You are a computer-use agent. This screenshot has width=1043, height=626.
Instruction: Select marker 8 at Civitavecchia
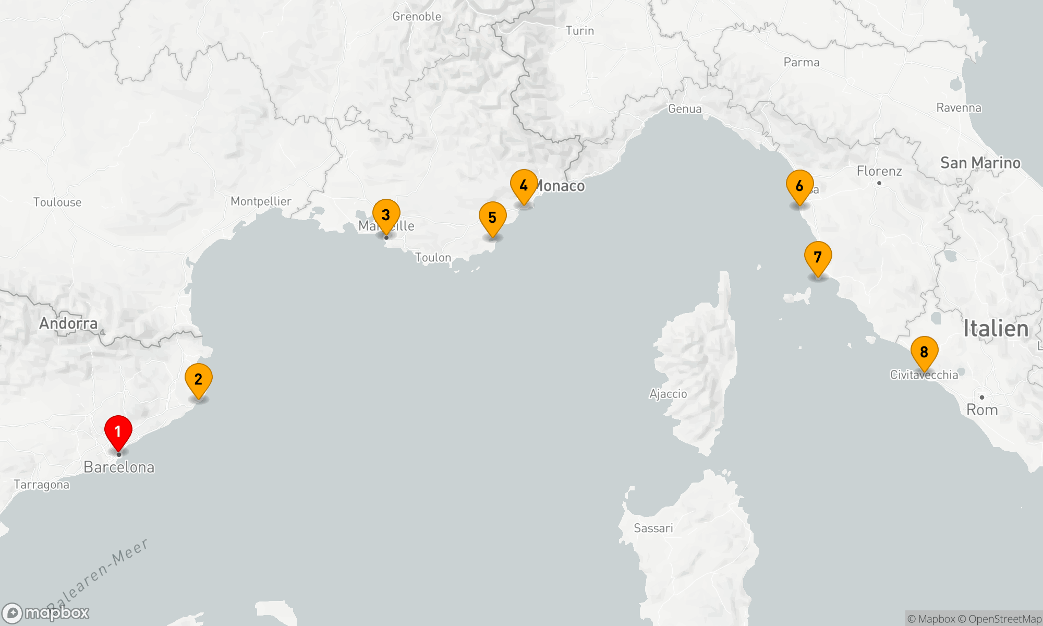(924, 353)
